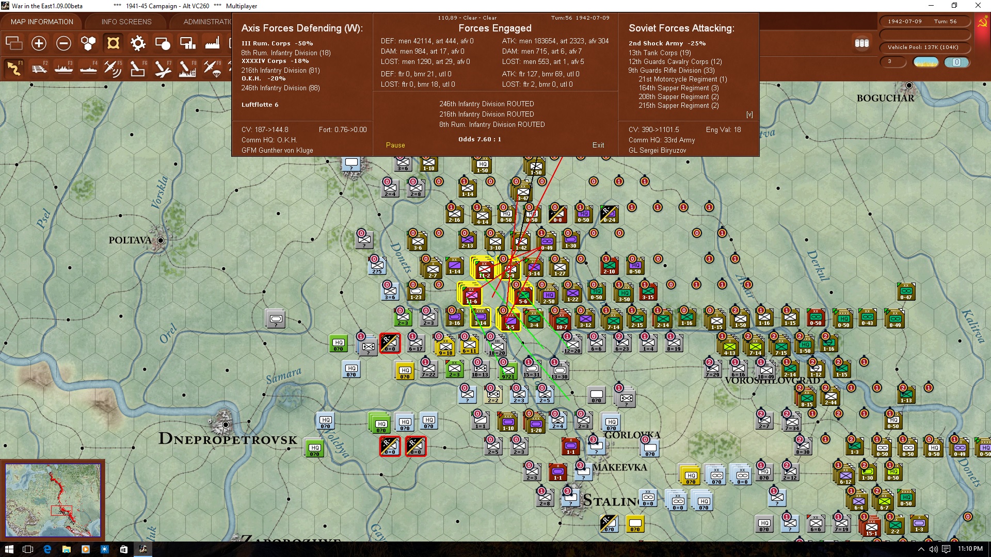Viewport: 991px width, 557px height.
Task: Switch to the INFO SCREENS tab
Action: coord(126,22)
